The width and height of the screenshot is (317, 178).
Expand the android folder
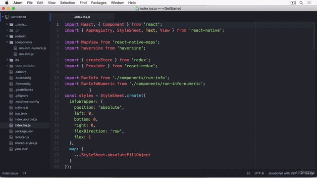[x=7, y=36]
